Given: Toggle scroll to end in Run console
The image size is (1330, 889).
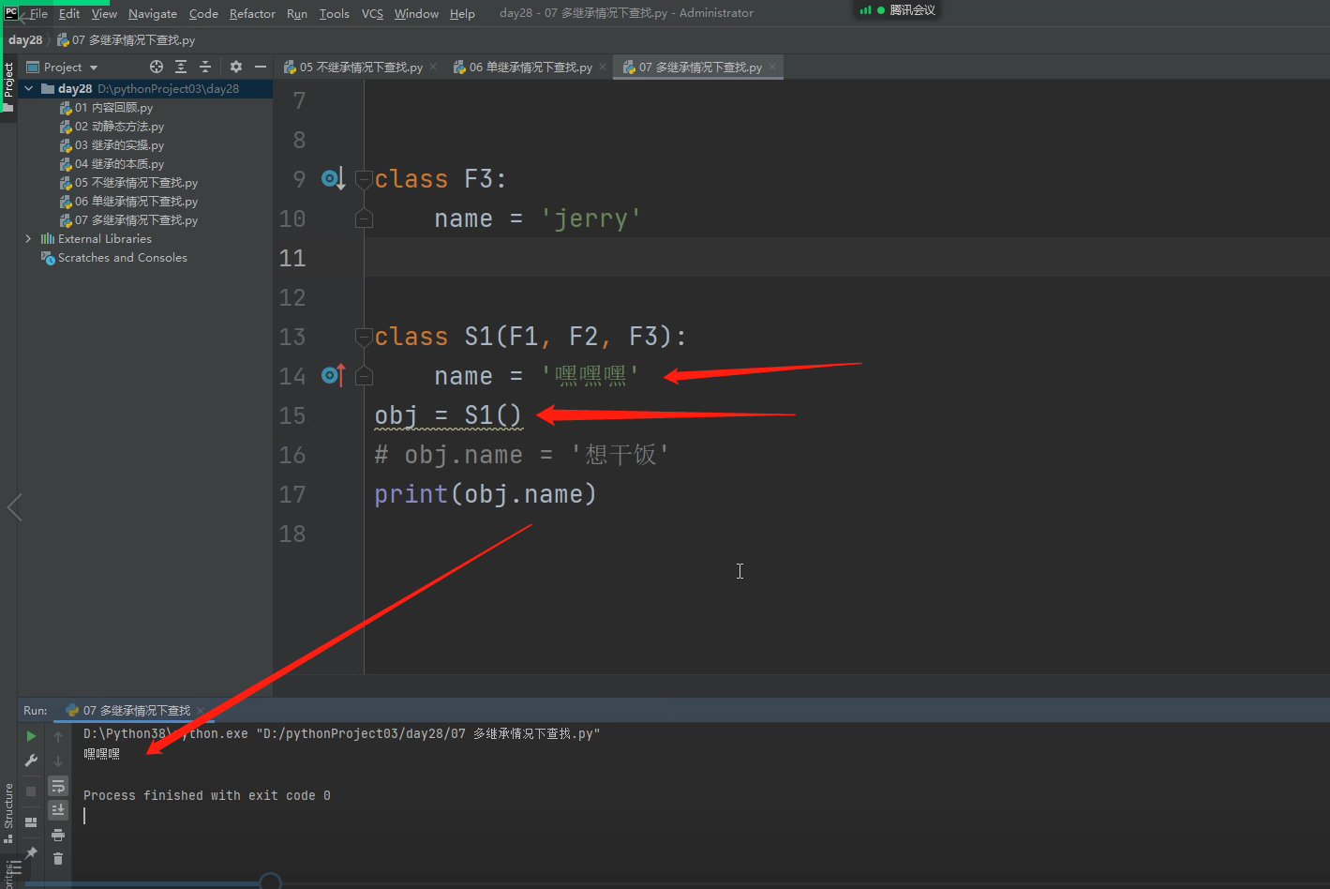Looking at the screenshot, I should click(x=58, y=809).
